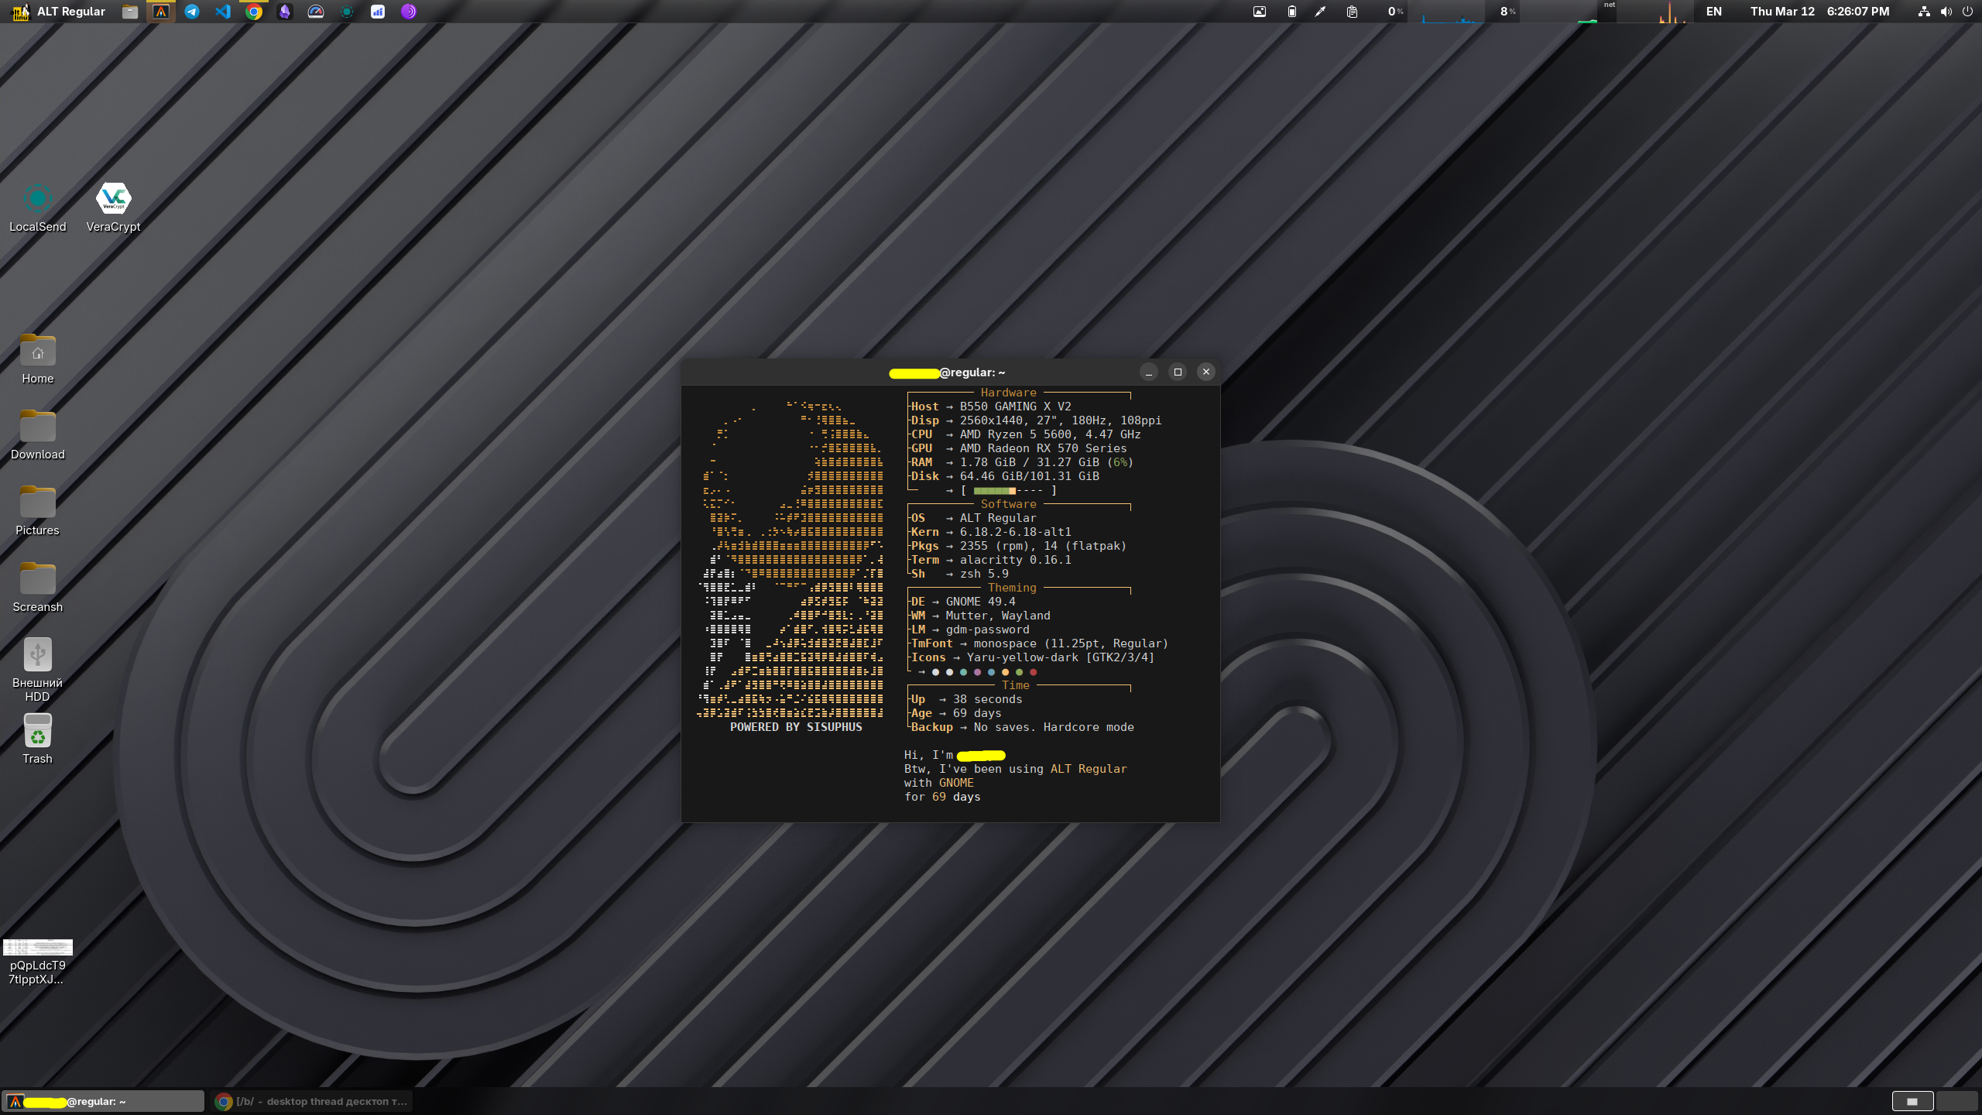1982x1115 pixels.
Task: Click the Tor Browser panel icon
Action: click(x=409, y=12)
